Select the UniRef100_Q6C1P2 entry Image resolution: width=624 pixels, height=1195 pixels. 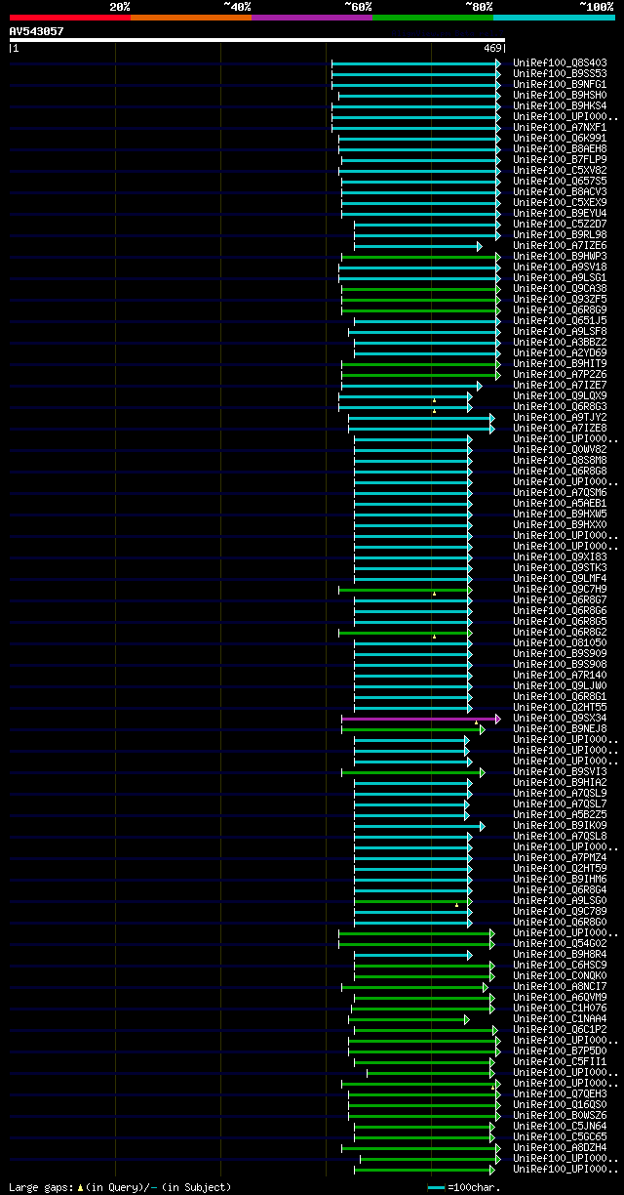tap(560, 1029)
